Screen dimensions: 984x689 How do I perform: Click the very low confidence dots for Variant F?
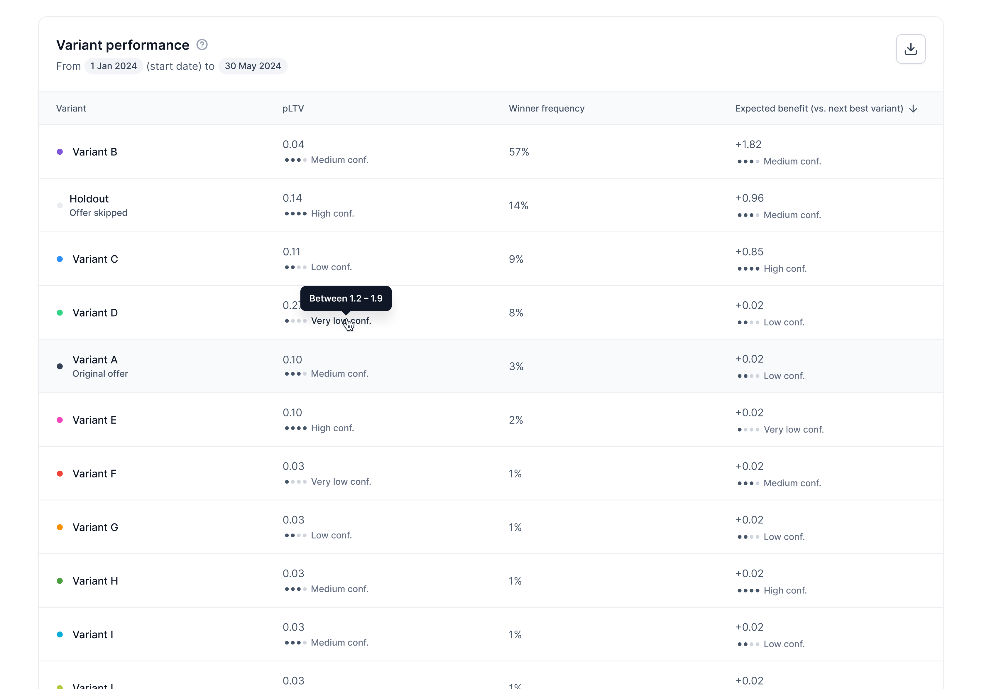[x=295, y=482]
